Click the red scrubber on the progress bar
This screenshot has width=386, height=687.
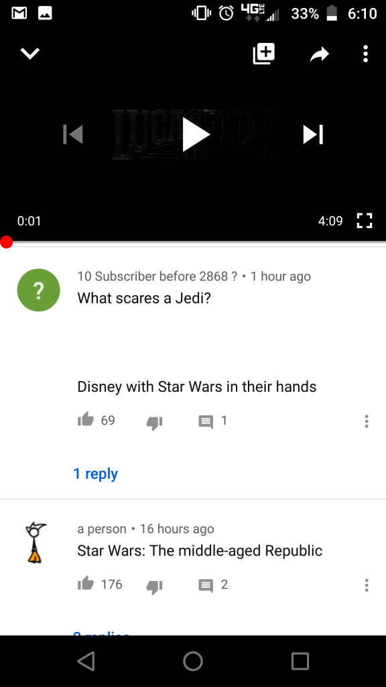point(6,242)
